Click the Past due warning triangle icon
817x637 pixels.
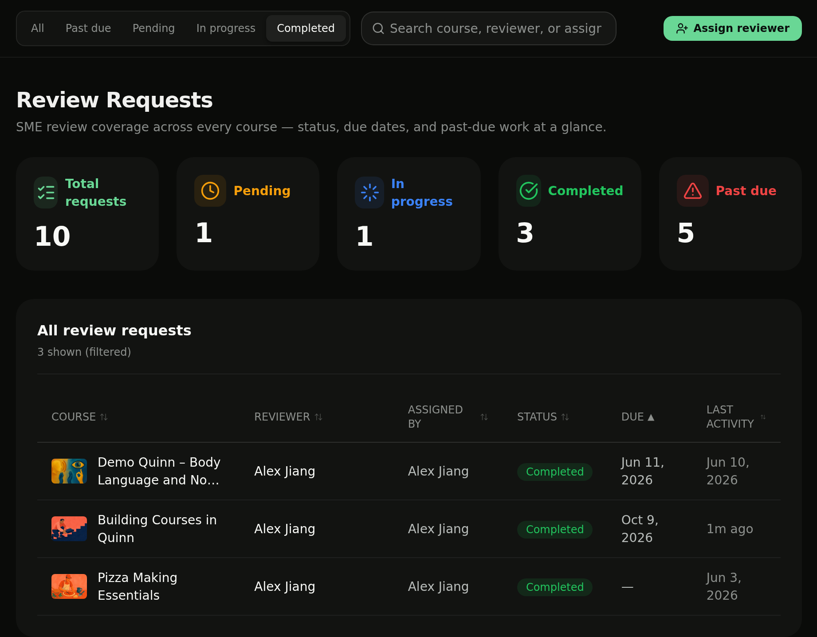693,191
